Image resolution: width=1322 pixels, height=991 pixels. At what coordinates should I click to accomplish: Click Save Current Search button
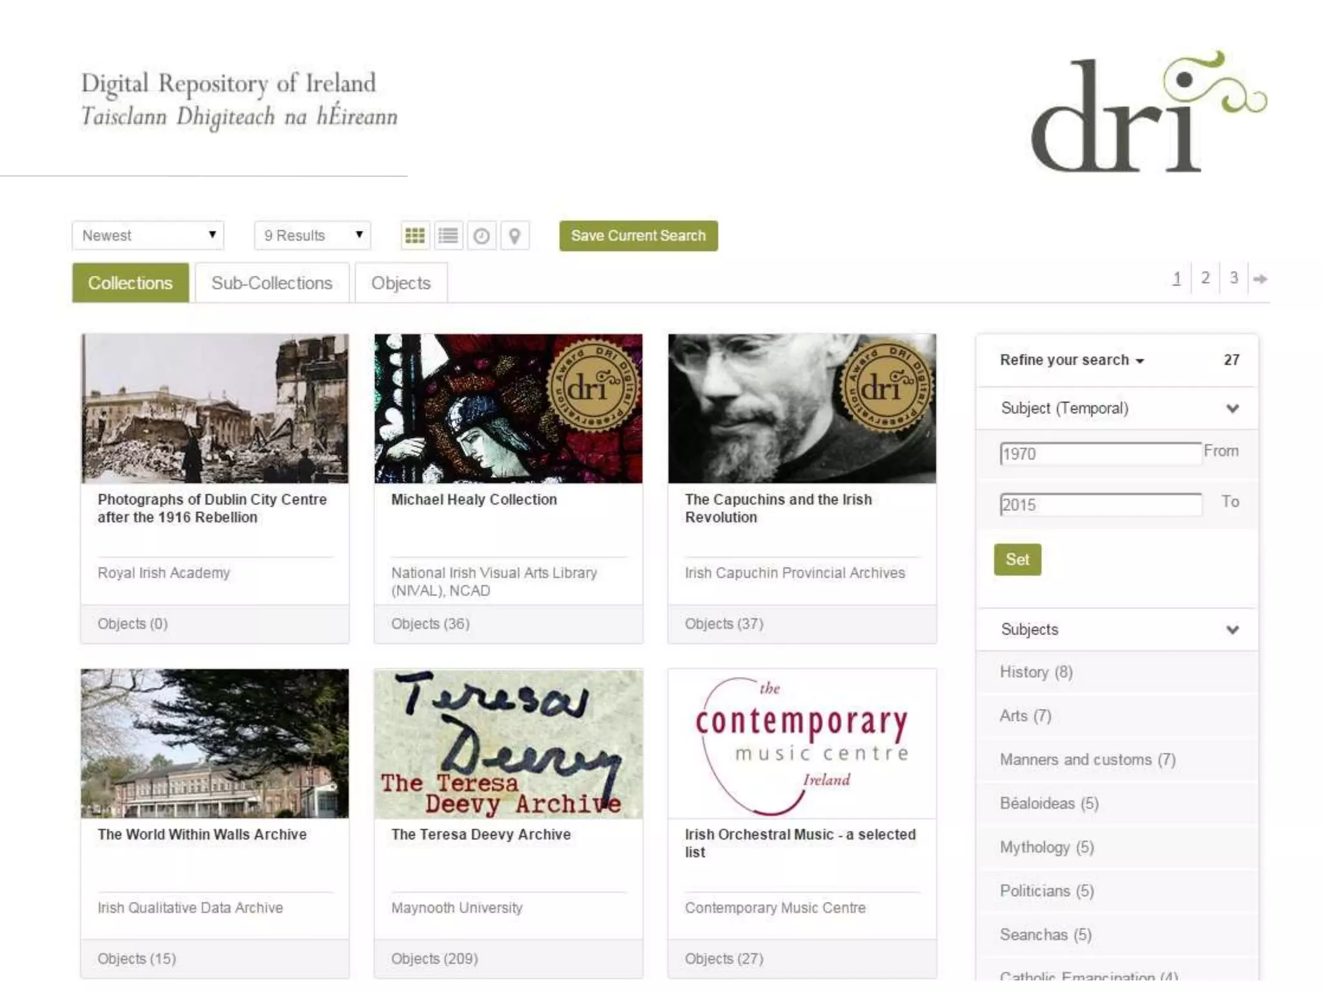tap(638, 235)
